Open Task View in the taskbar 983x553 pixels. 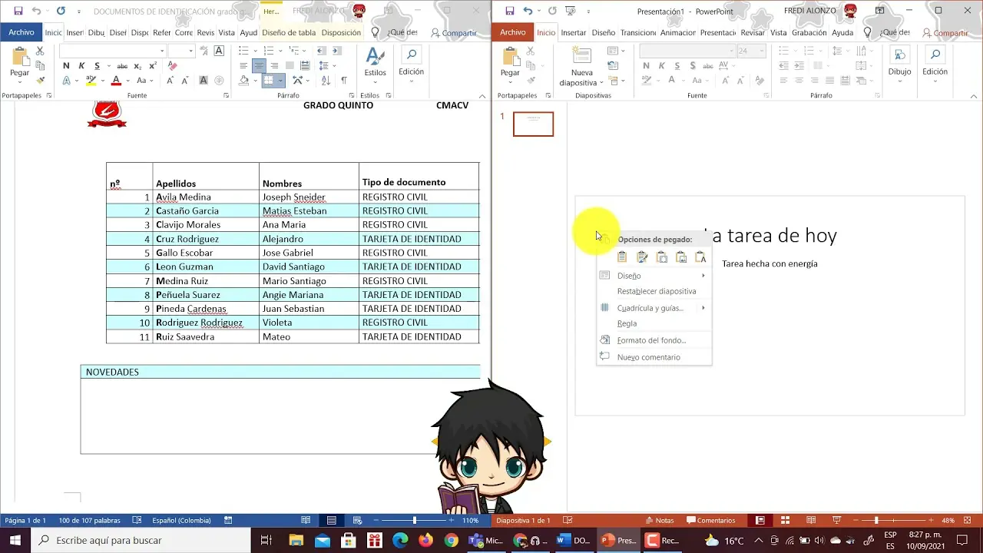point(266,541)
